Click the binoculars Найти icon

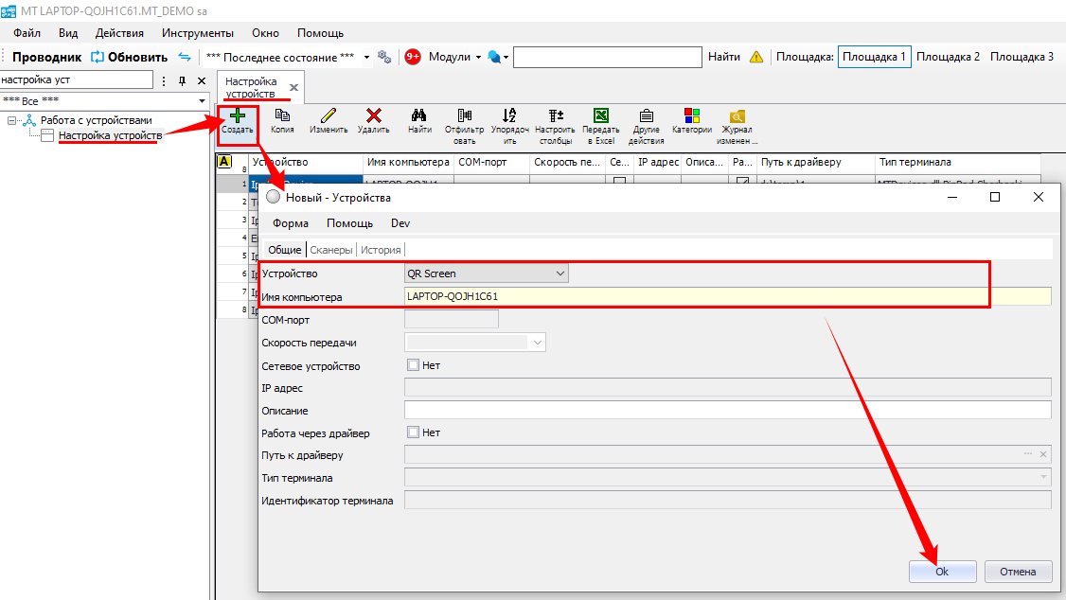[x=419, y=116]
